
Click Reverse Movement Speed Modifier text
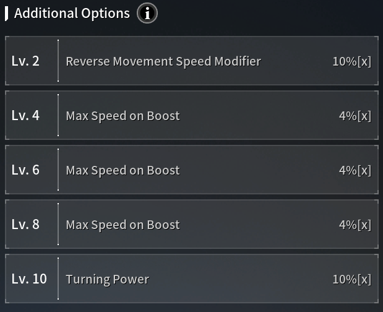(x=163, y=62)
